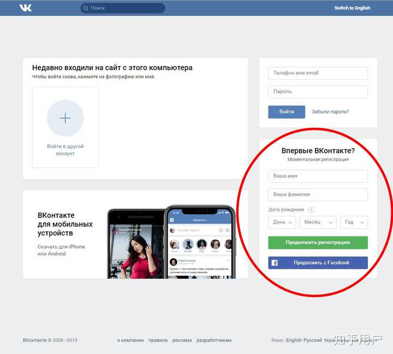The width and height of the screenshot is (393, 354).
Task: Click Продолжить с Facebook button
Action: [x=318, y=263]
